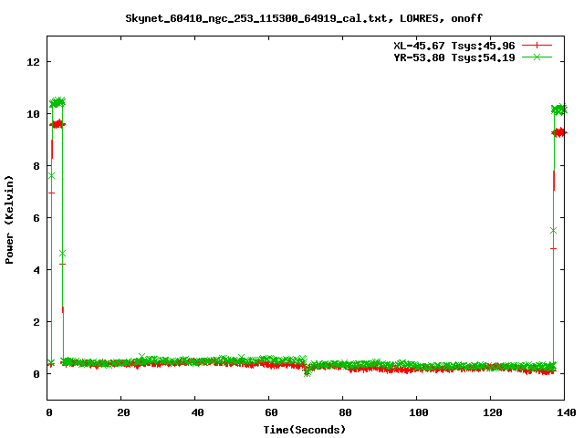Click the y-axis tick label 8
The width and height of the screenshot is (584, 438).
(x=36, y=166)
